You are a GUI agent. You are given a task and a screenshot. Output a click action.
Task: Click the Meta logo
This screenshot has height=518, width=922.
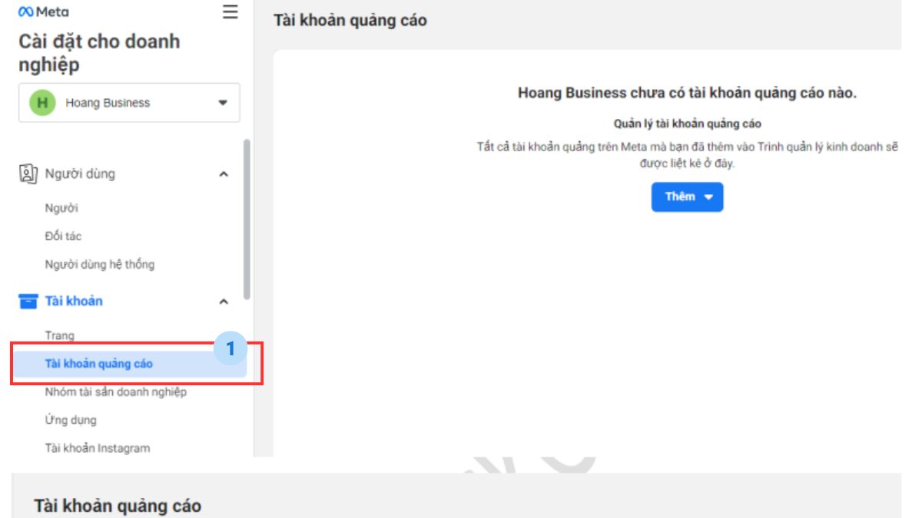(x=43, y=12)
